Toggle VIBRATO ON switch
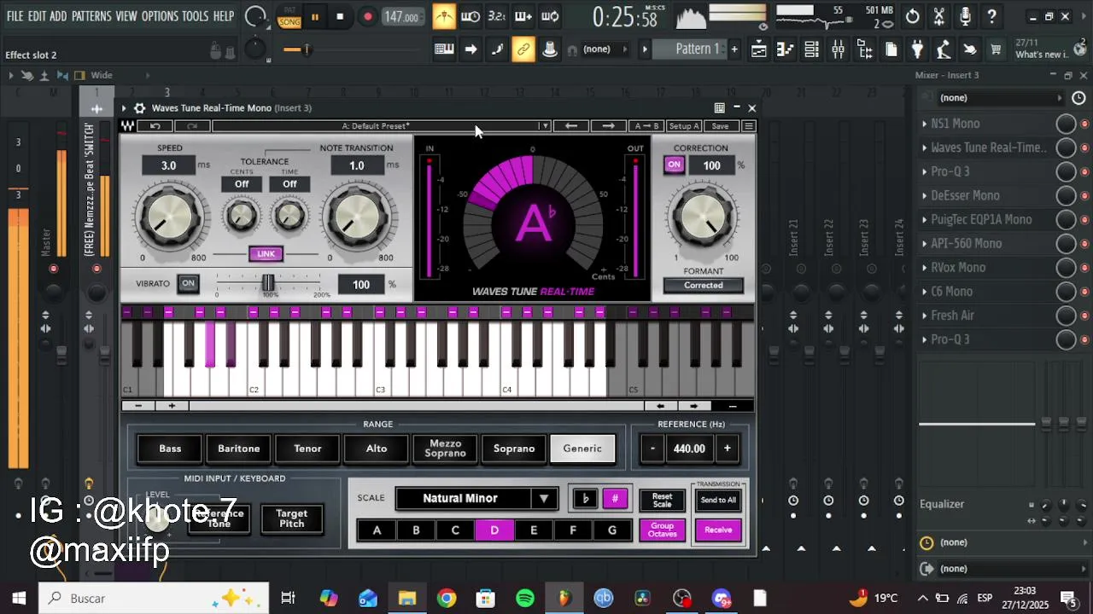The height and width of the screenshot is (614, 1093). tap(188, 283)
